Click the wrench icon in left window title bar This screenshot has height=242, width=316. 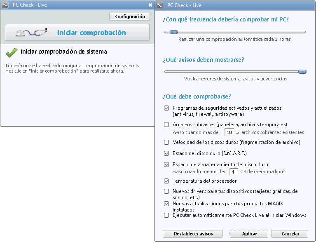click(5, 5)
